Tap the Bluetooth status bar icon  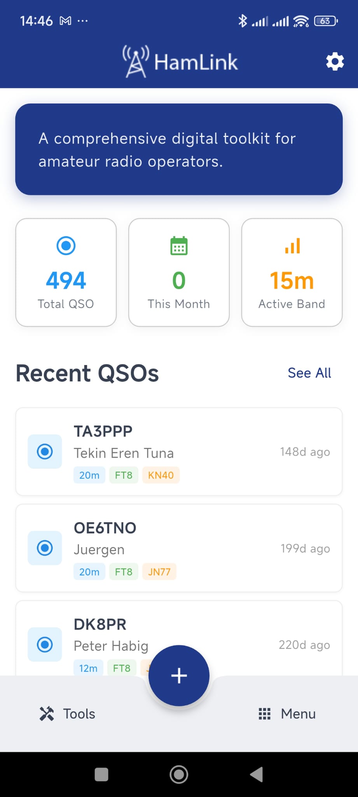point(243,21)
